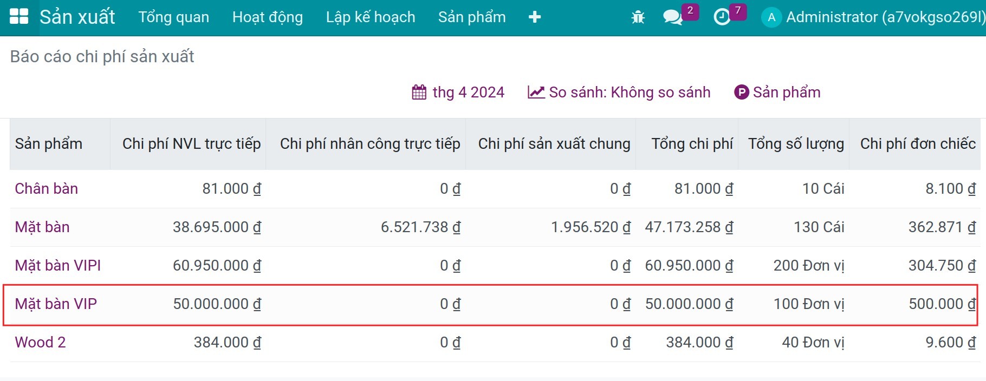Click the Sản xuất app title
This screenshot has height=381, width=986.
pyautogui.click(x=77, y=17)
